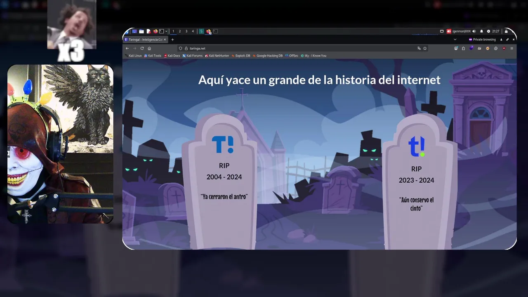The height and width of the screenshot is (297, 528).
Task: Click the 'Aquí yace un grande' headline
Action: 319,80
